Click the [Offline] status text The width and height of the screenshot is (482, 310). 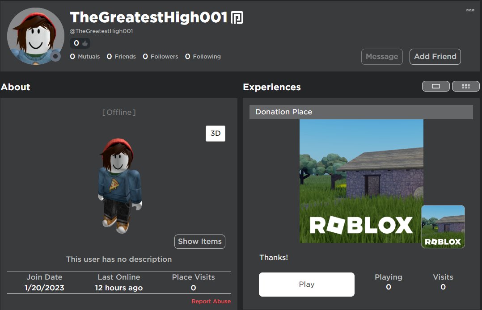coord(119,113)
